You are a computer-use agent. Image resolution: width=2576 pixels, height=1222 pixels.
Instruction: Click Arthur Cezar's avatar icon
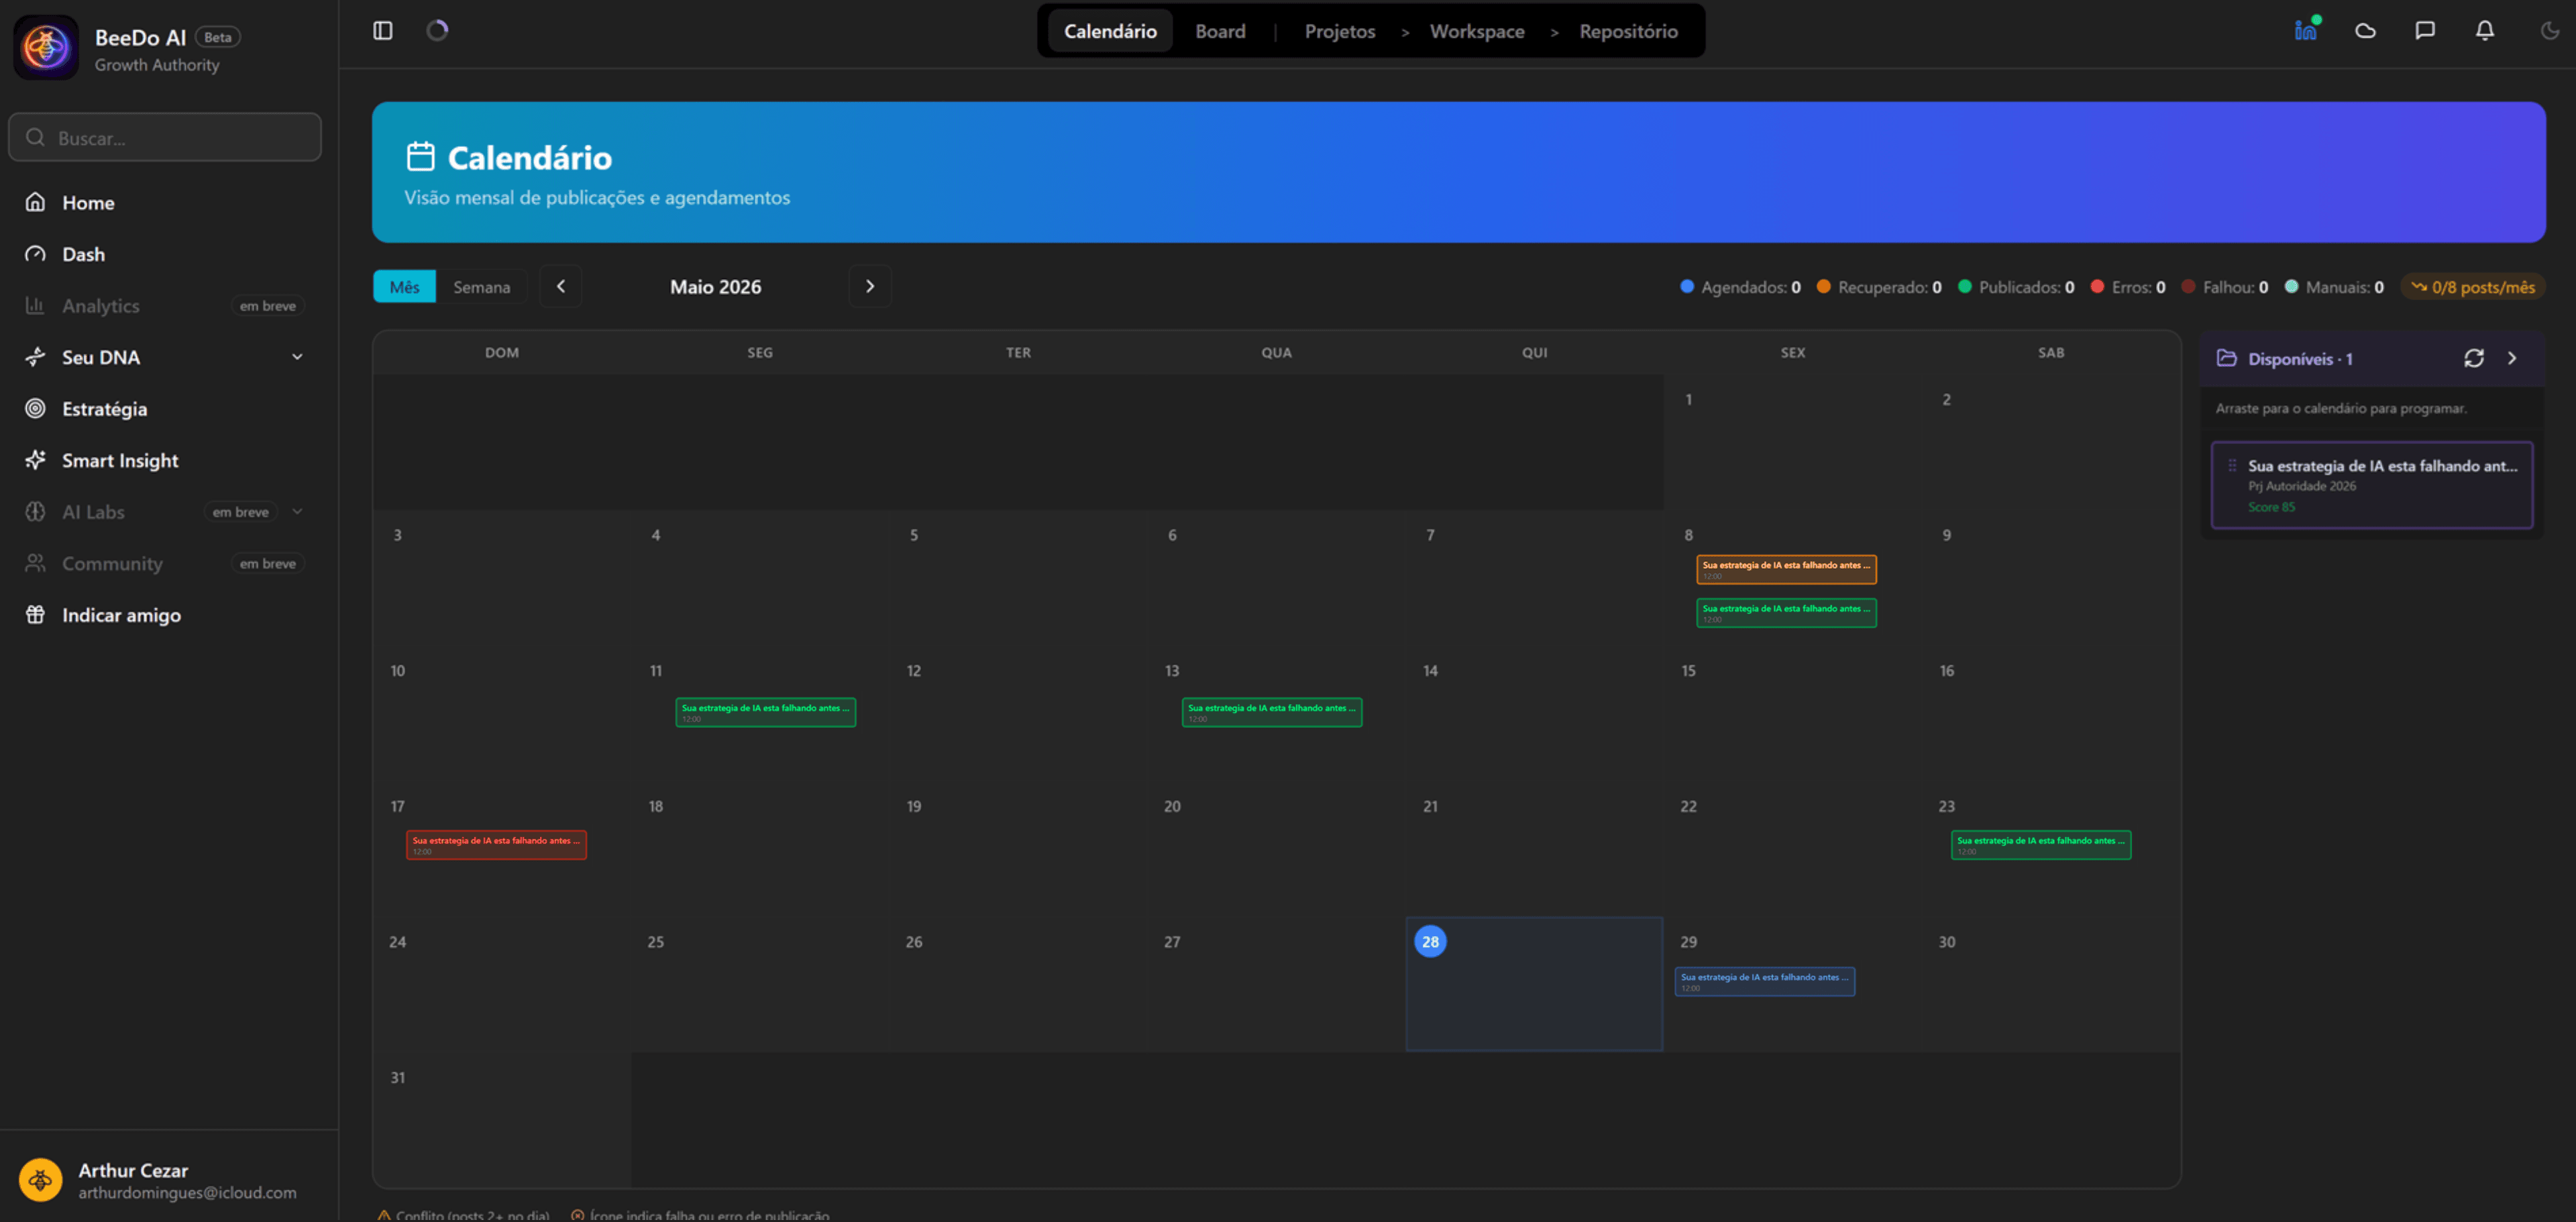click(x=41, y=1180)
